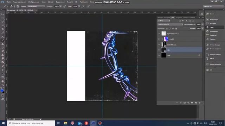
Task: Create a new group folder icon
Action: coord(192,103)
